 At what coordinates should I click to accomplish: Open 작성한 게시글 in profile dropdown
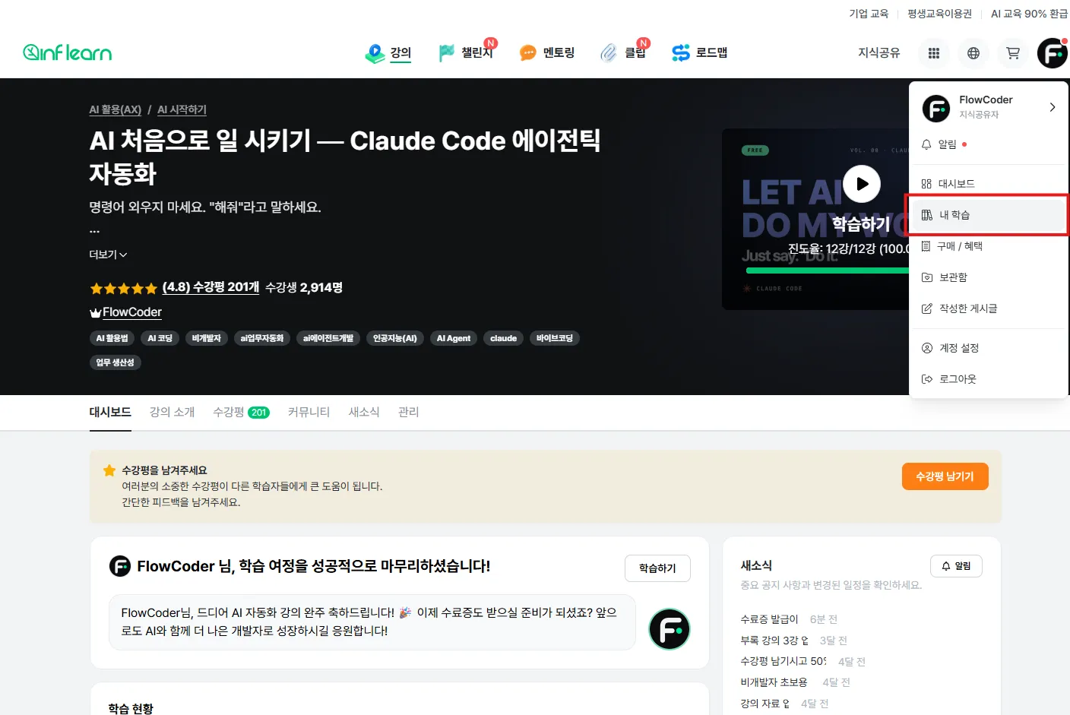[x=989, y=308]
